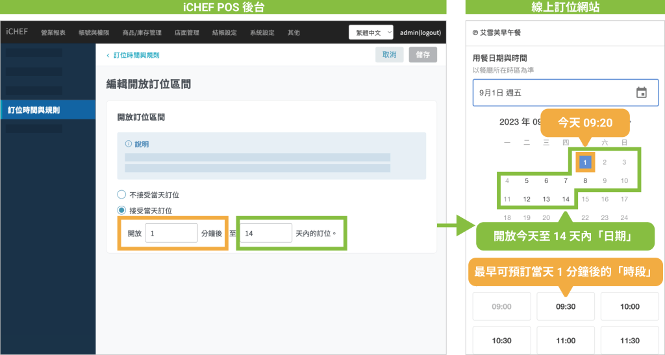Choose the 09:30 time slot

click(565, 306)
